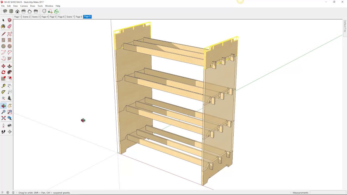This screenshot has height=195, width=347.
Task: Click the Previous view tool
Action: 9,118
